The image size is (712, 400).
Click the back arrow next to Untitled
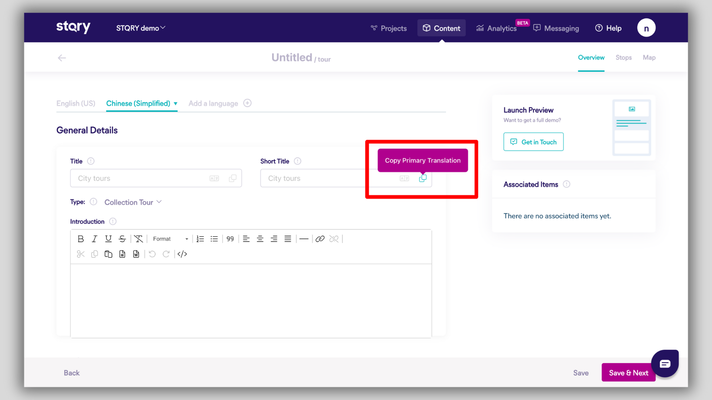click(62, 58)
